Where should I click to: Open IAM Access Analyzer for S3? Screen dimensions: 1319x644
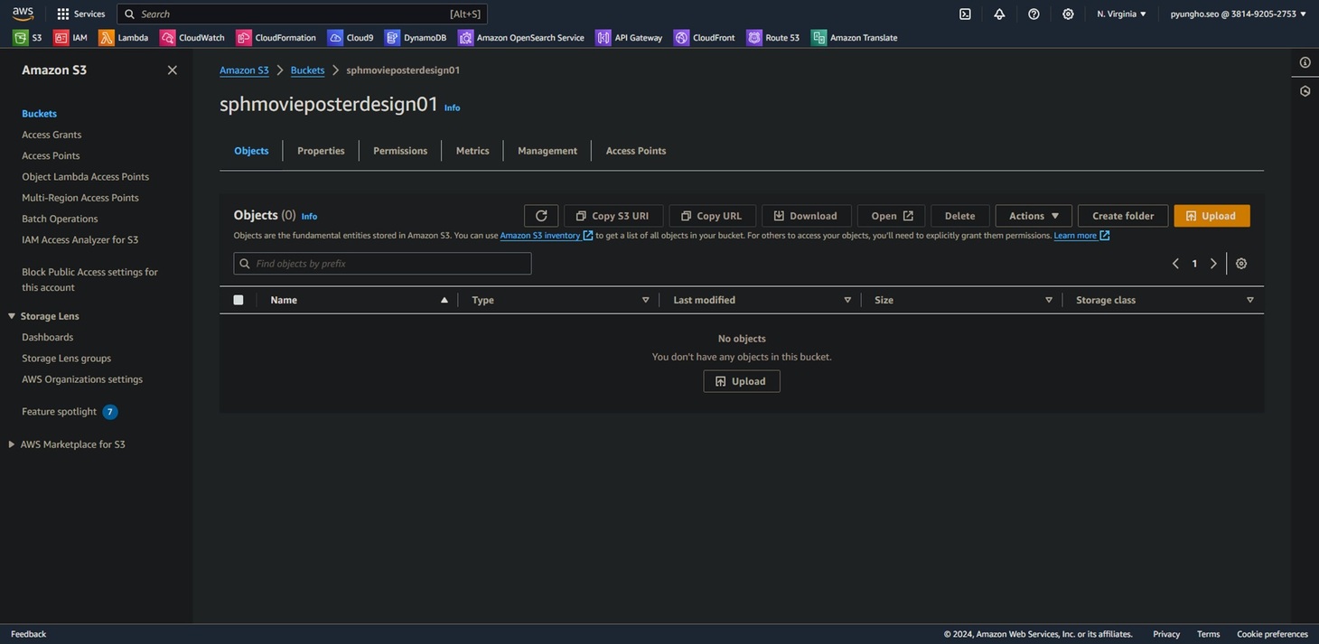pos(80,239)
